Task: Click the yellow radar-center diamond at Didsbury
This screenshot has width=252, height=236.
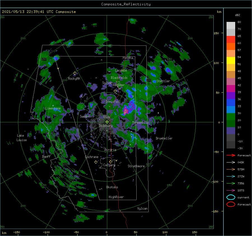Action: [x=107, y=122]
